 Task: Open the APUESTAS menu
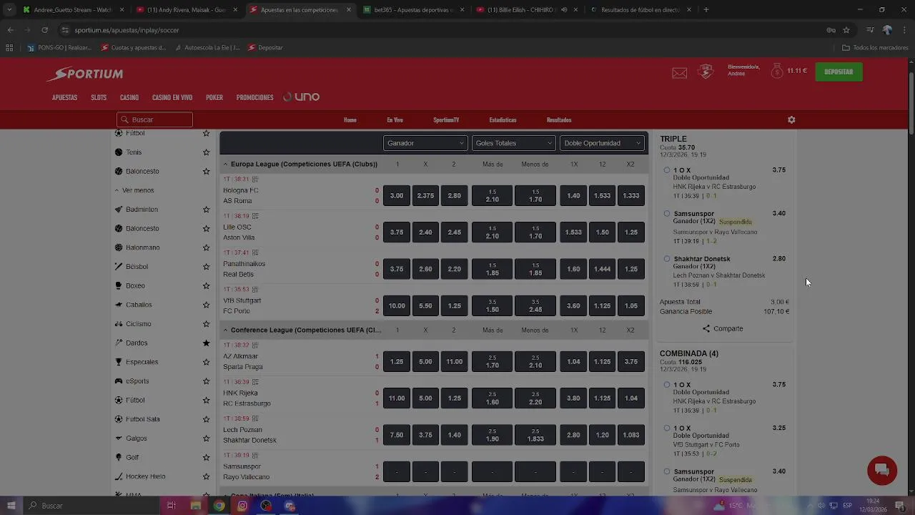(x=64, y=97)
